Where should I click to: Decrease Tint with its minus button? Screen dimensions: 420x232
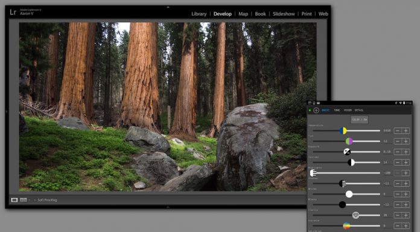tap(398, 141)
